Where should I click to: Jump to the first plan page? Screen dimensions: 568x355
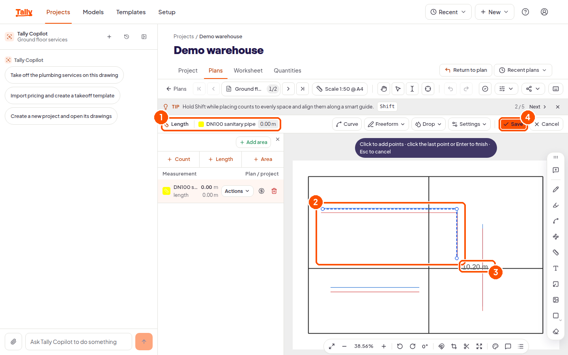[x=199, y=89]
